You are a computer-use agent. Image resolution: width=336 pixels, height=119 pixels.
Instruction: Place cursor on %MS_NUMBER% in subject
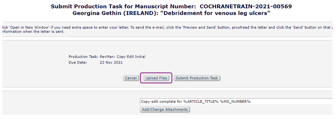pyautogui.click(x=235, y=101)
